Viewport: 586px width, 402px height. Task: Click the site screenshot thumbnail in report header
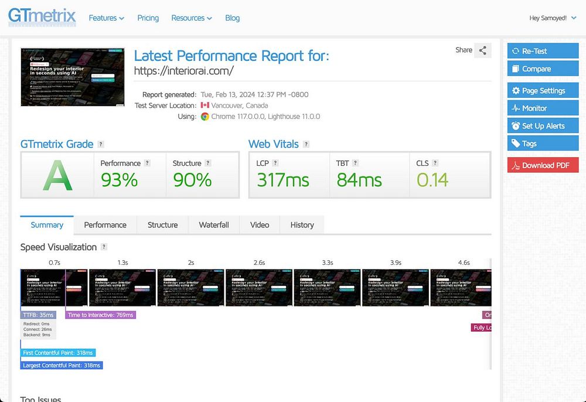[x=73, y=77]
